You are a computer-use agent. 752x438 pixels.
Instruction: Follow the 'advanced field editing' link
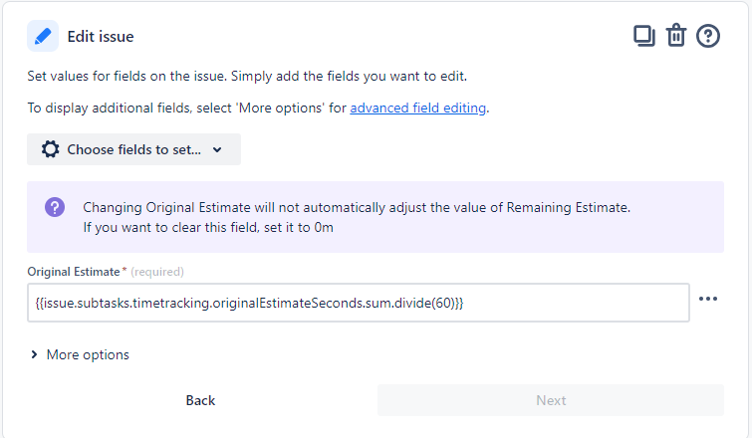point(418,108)
